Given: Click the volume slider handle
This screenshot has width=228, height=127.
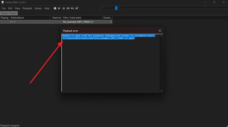Looking at the screenshot, I should point(116,8).
